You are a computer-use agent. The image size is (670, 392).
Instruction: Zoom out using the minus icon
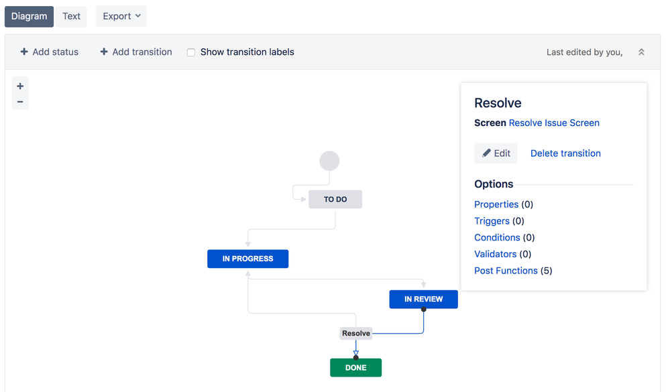coord(19,101)
